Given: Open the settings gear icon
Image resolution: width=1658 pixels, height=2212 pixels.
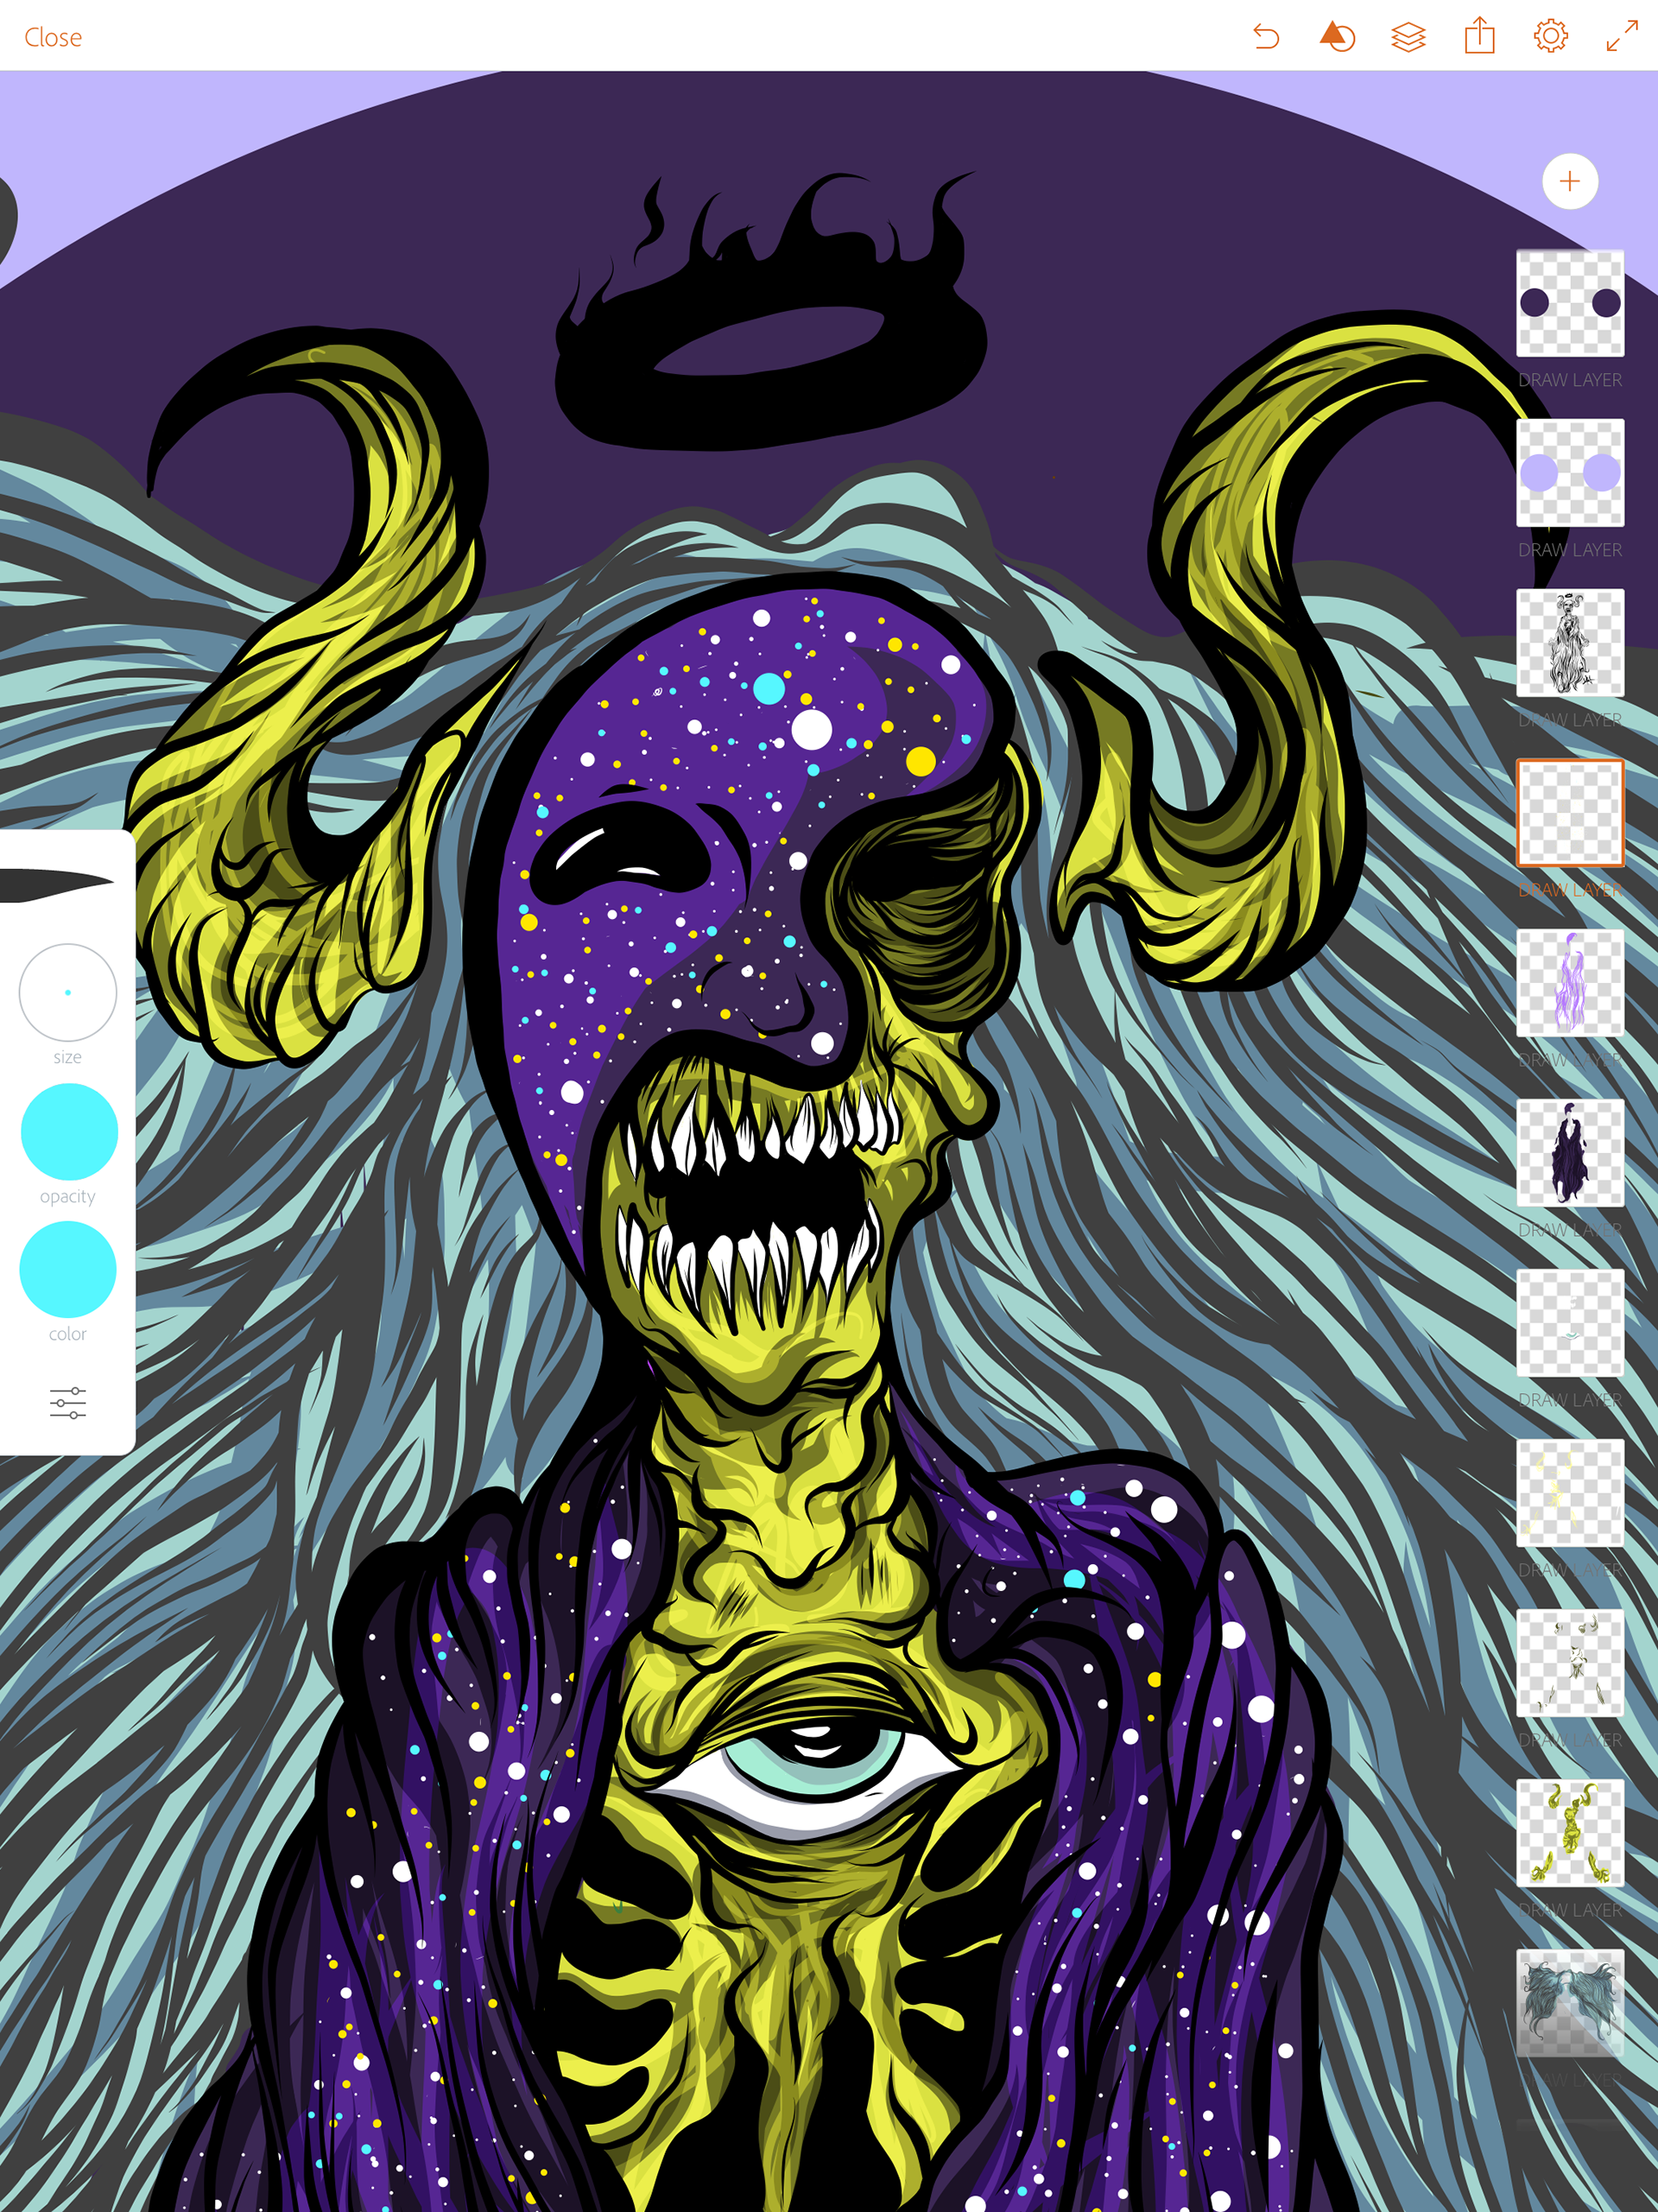Looking at the screenshot, I should pos(1550,38).
